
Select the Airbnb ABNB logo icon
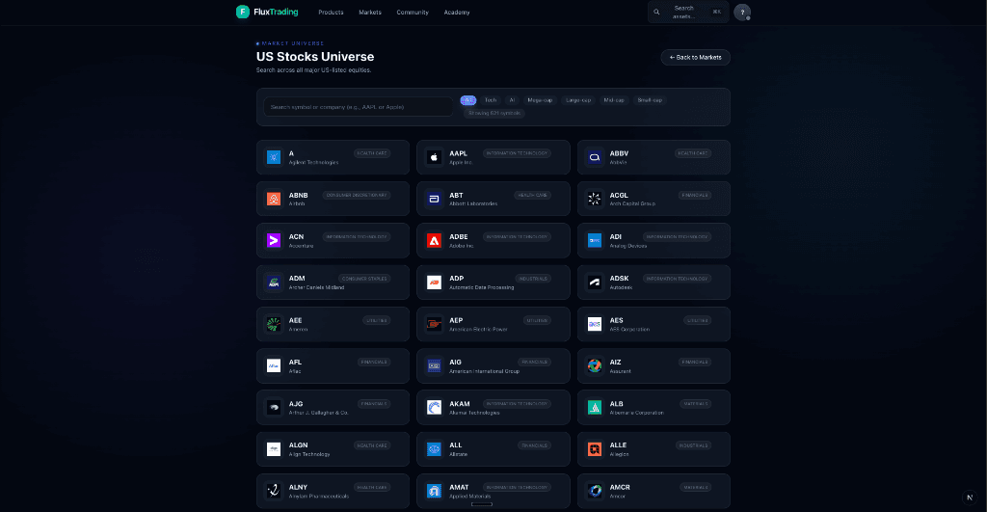tap(274, 199)
